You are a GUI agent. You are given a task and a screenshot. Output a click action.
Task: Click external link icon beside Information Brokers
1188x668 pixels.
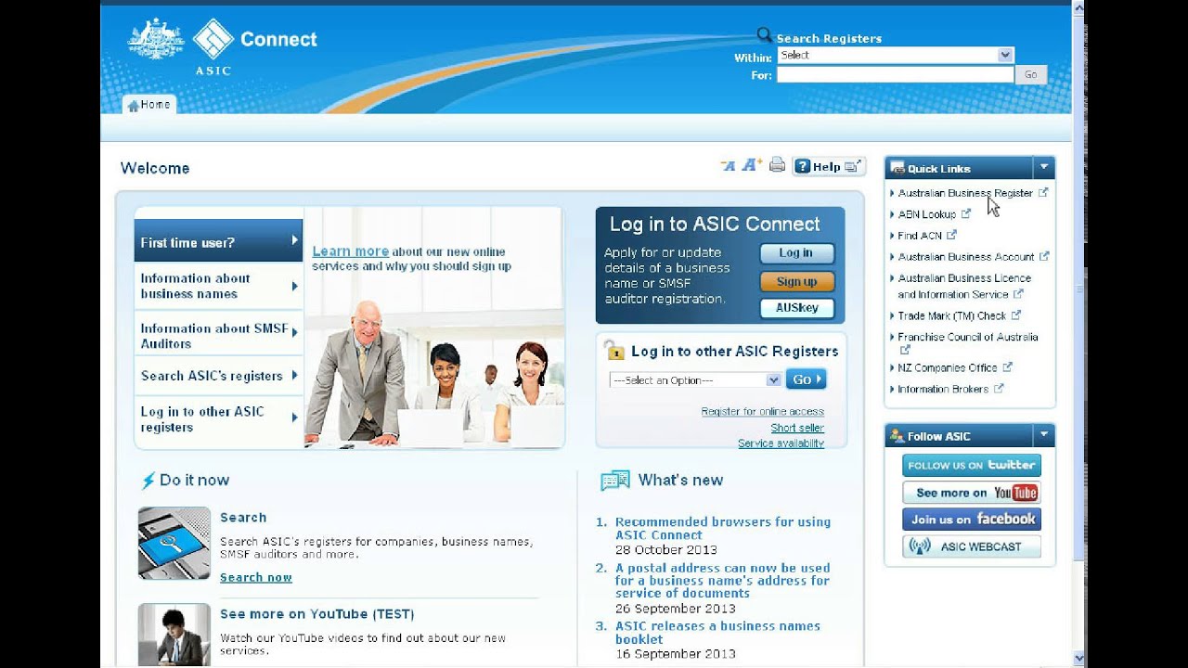pos(999,389)
